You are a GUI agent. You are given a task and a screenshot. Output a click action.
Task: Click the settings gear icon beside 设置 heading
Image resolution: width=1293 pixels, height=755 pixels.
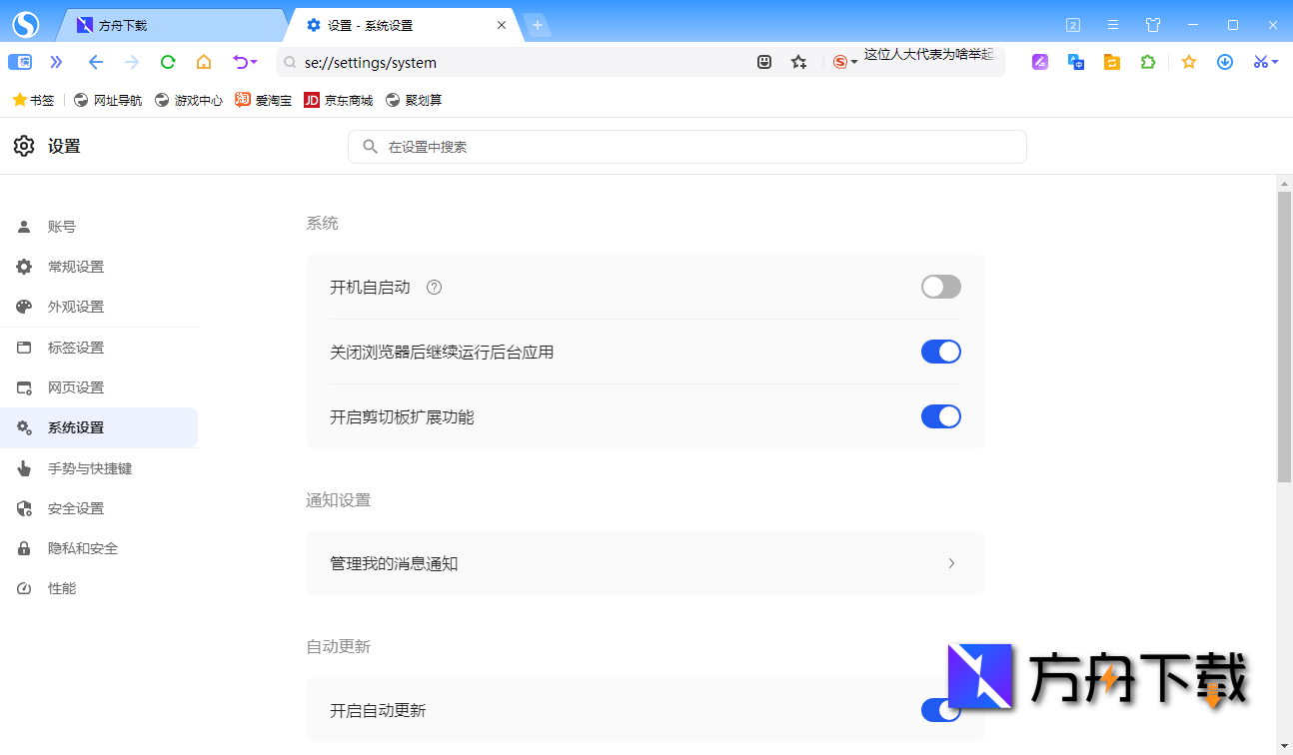(x=23, y=146)
